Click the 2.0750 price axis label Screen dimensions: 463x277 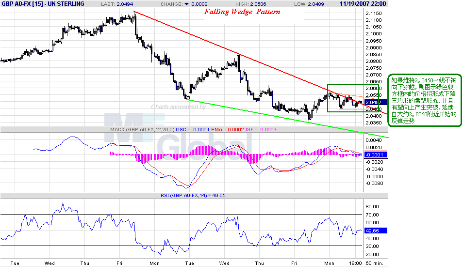[x=374, y=68]
